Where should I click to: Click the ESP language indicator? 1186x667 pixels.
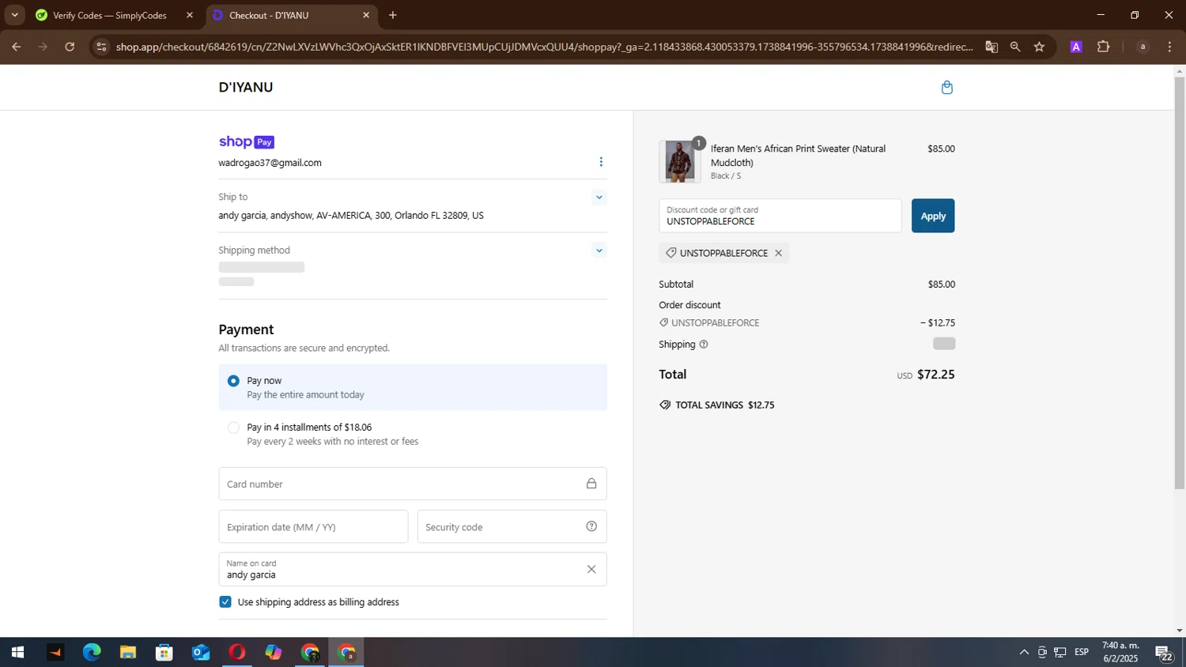coord(1082,653)
